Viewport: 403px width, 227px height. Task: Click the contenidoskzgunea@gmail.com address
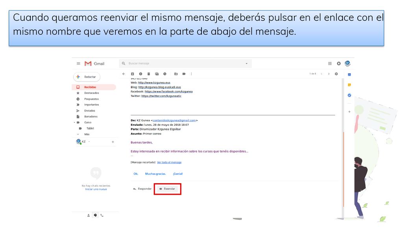(x=174, y=121)
